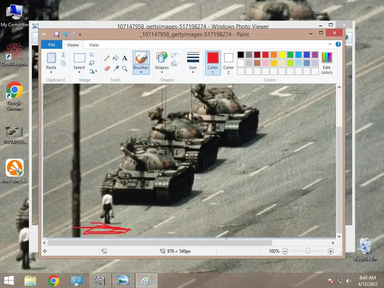This screenshot has width=384, height=288.
Task: Select the Fill with color bucket tool
Action: 116,58
